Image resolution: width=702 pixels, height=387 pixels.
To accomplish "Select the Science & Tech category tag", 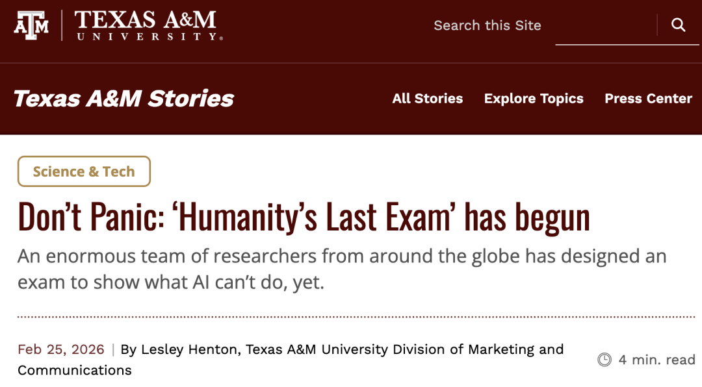I will coord(84,171).
